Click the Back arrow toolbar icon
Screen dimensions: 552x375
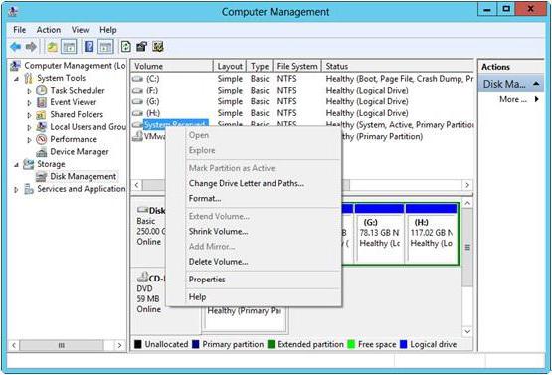point(15,47)
